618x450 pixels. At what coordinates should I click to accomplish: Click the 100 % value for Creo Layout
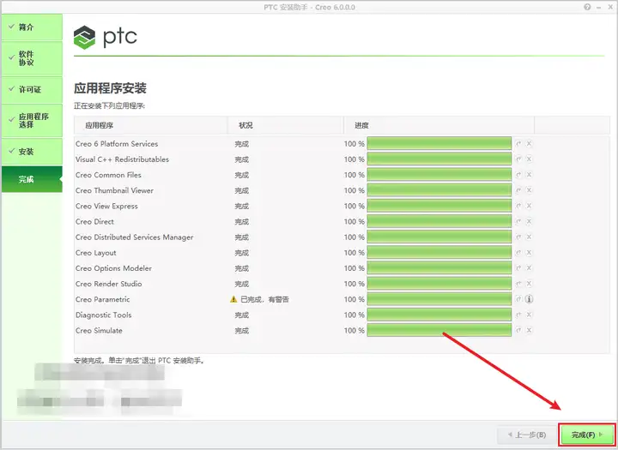pyautogui.click(x=354, y=253)
